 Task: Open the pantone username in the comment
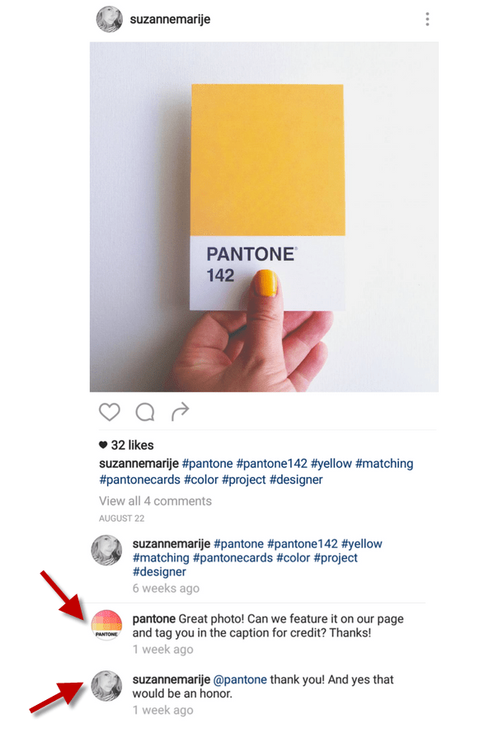click(x=154, y=618)
